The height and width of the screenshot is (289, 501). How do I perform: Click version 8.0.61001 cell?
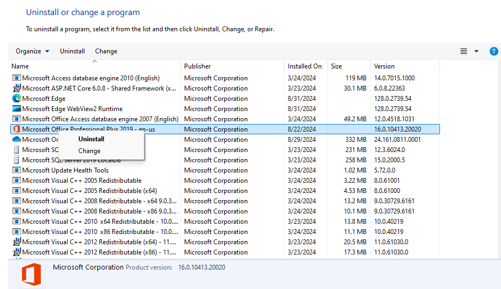[x=387, y=180]
